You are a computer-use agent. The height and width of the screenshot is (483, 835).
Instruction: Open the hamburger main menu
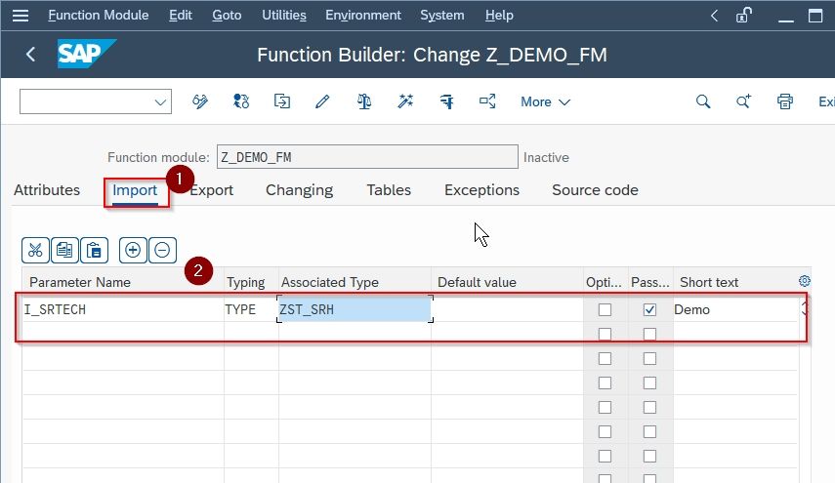[x=21, y=16]
